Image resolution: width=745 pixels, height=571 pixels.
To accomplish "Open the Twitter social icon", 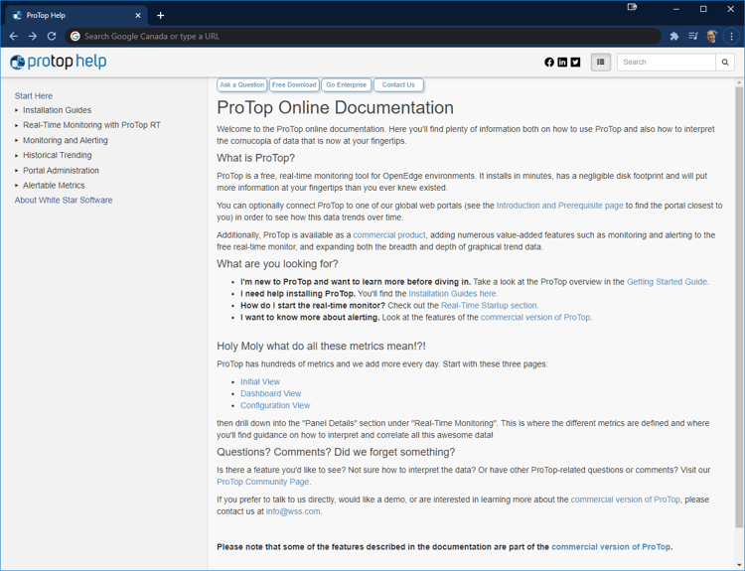I will (x=575, y=63).
